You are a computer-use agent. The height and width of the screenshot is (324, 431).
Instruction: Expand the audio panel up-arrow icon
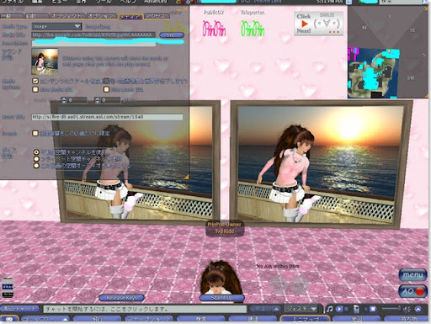[x=418, y=309]
